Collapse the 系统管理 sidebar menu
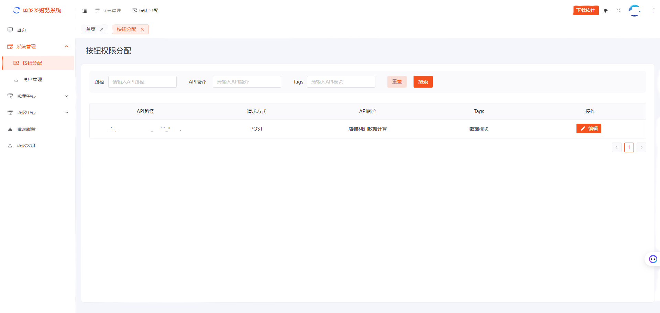Viewport: 660px width, 313px height. tap(67, 46)
